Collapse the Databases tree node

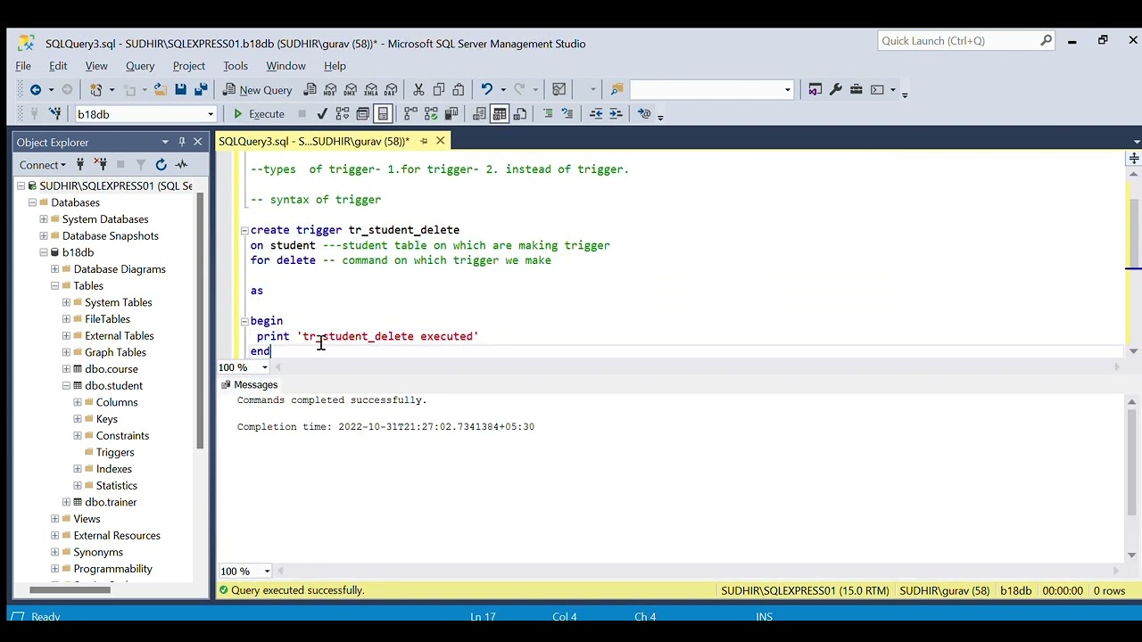(x=32, y=202)
